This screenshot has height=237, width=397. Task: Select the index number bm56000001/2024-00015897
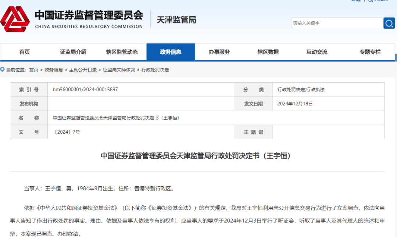coord(85,89)
